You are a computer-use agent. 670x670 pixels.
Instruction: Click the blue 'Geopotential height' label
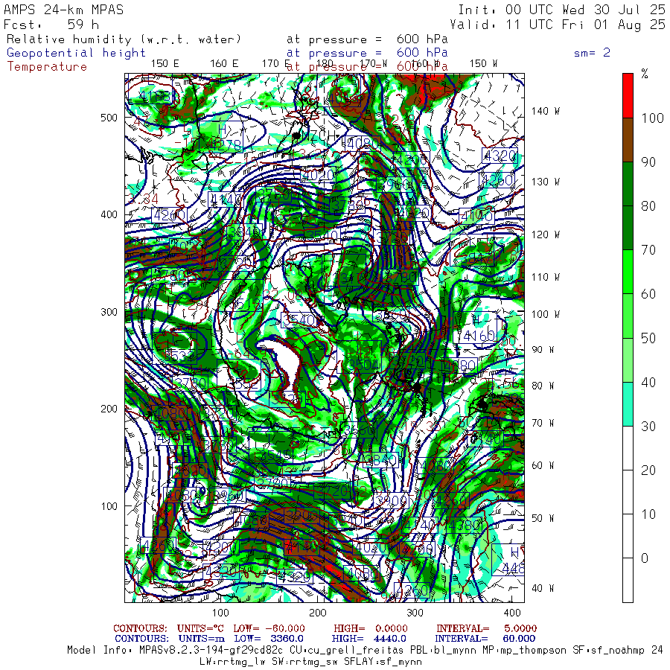point(76,53)
